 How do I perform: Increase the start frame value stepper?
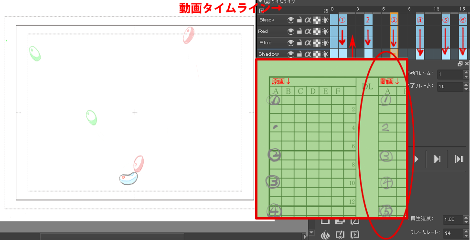tap(466, 72)
